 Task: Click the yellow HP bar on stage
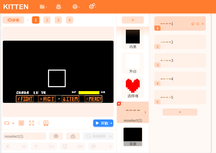(89, 92)
